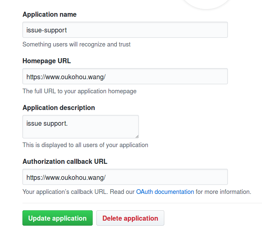Select the Authorization callback URL field
Viewport: 262px width, 229px height.
125,177
